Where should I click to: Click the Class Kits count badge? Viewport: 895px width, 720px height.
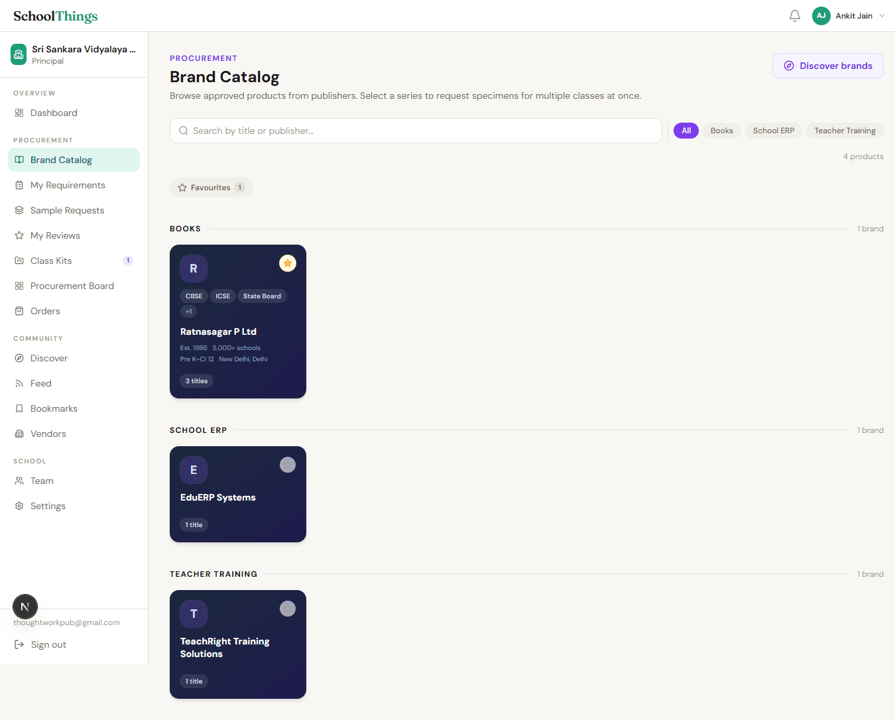[128, 261]
